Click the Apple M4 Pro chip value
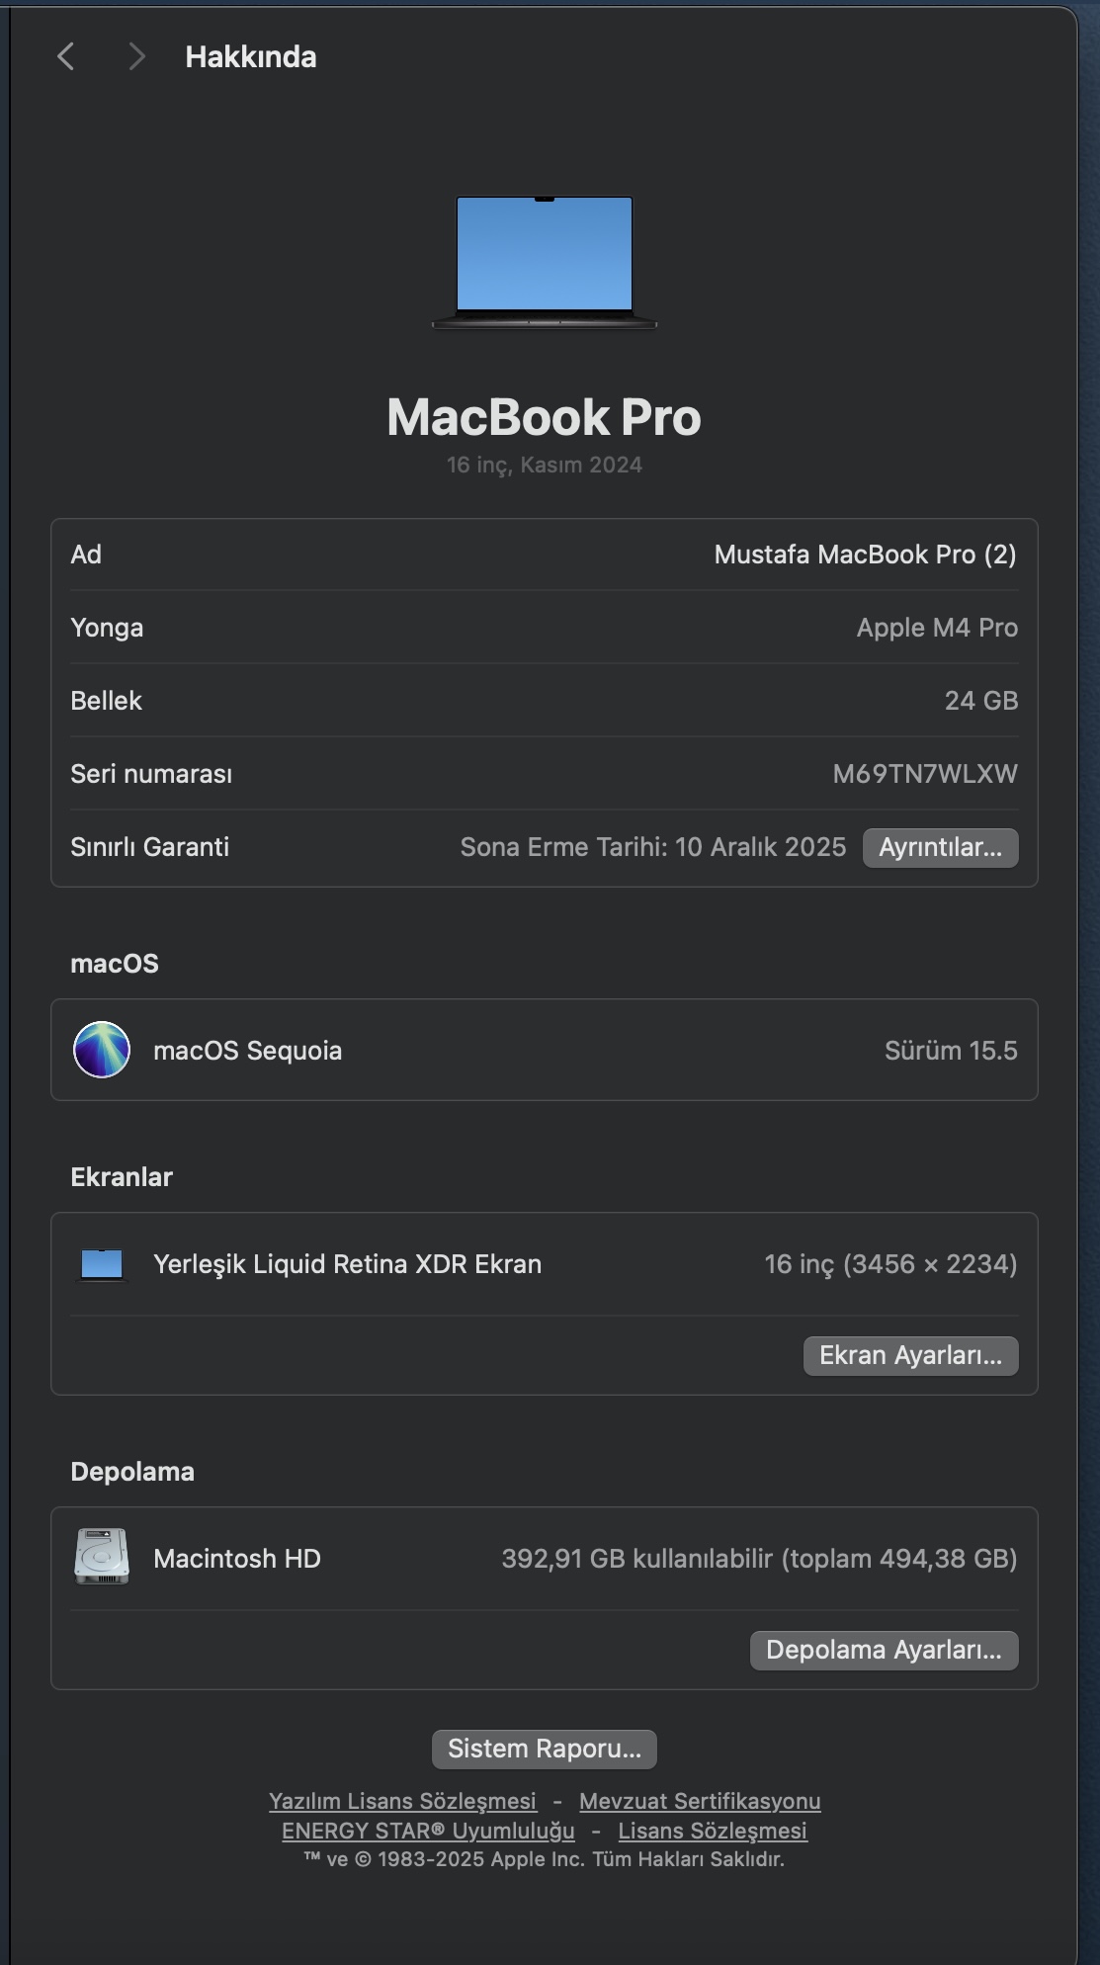The height and width of the screenshot is (1965, 1100). [x=937, y=628]
